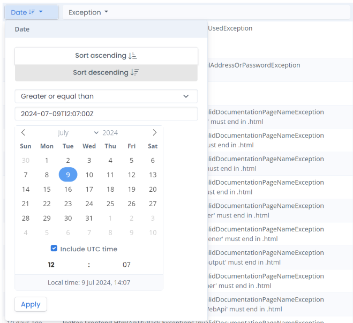Click the Apply button

click(31, 304)
